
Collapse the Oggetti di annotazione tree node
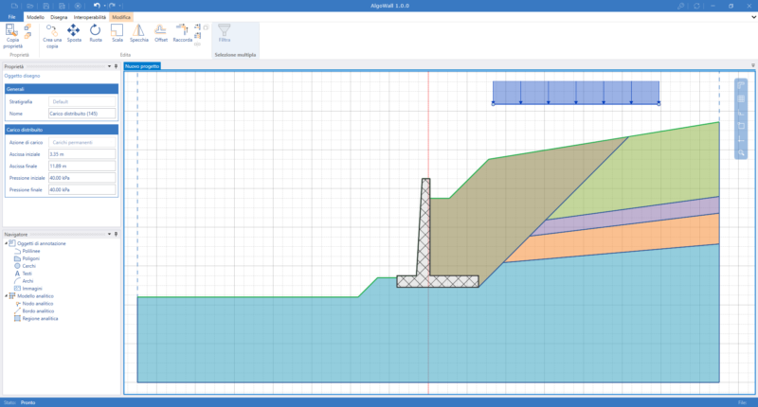7,243
